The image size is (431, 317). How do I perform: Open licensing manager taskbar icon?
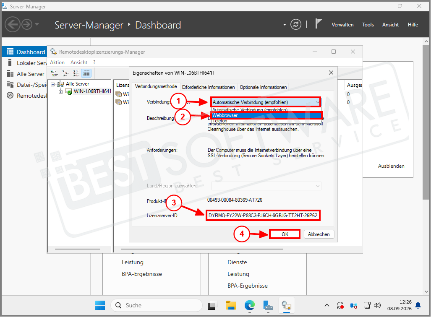coord(286,305)
